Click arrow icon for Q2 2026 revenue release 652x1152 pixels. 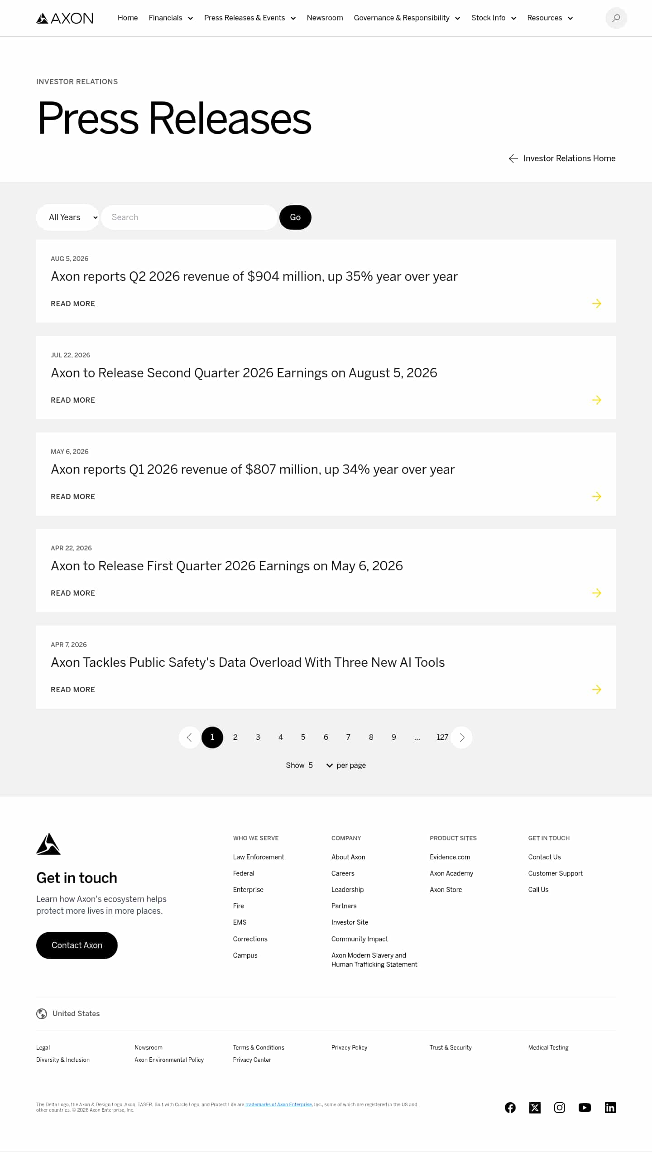tap(597, 304)
